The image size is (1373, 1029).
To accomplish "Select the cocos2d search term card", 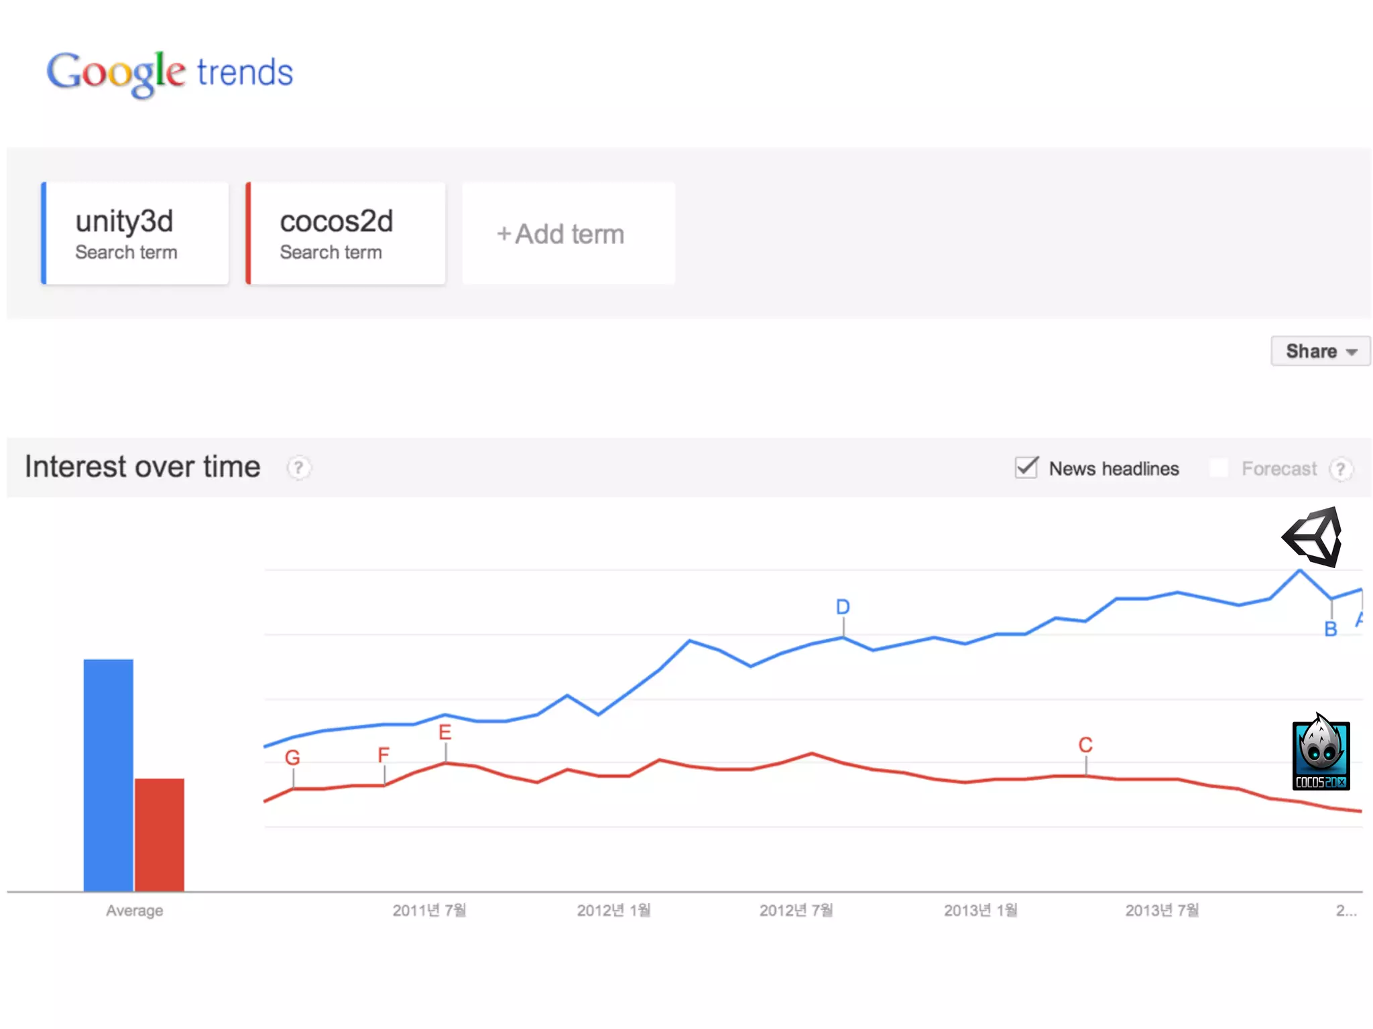I will click(x=345, y=233).
